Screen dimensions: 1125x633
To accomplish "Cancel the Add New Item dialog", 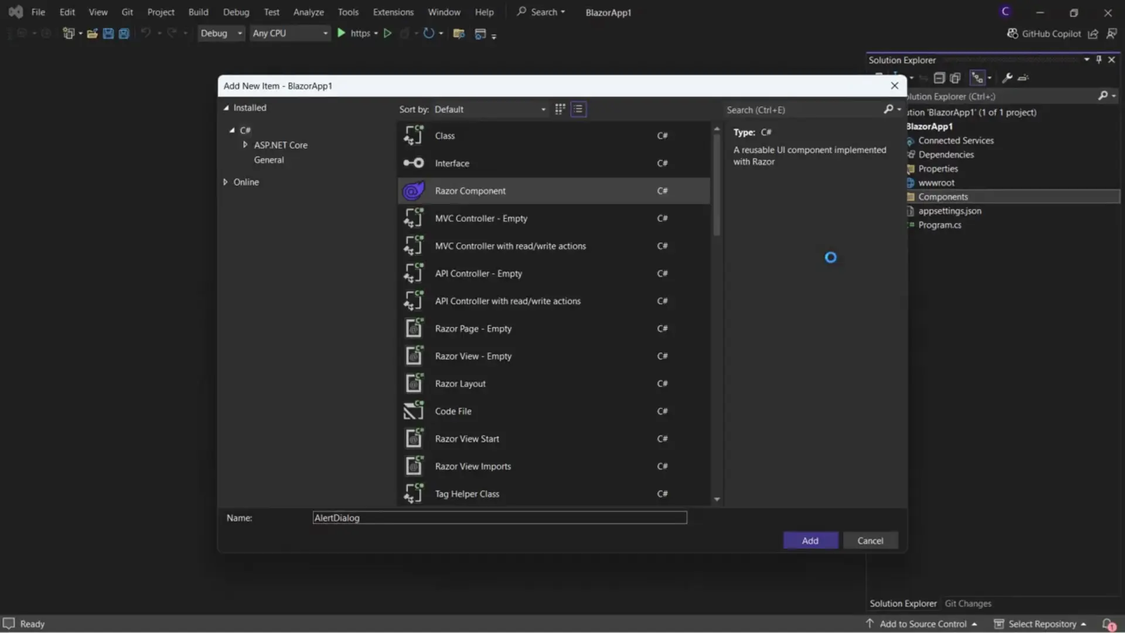I will pyautogui.click(x=871, y=540).
